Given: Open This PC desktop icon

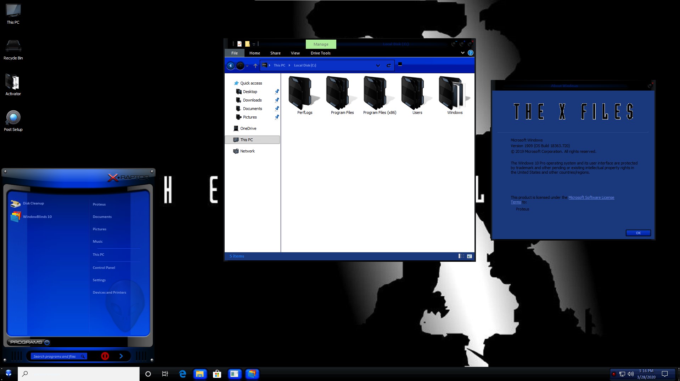Looking at the screenshot, I should click(13, 14).
